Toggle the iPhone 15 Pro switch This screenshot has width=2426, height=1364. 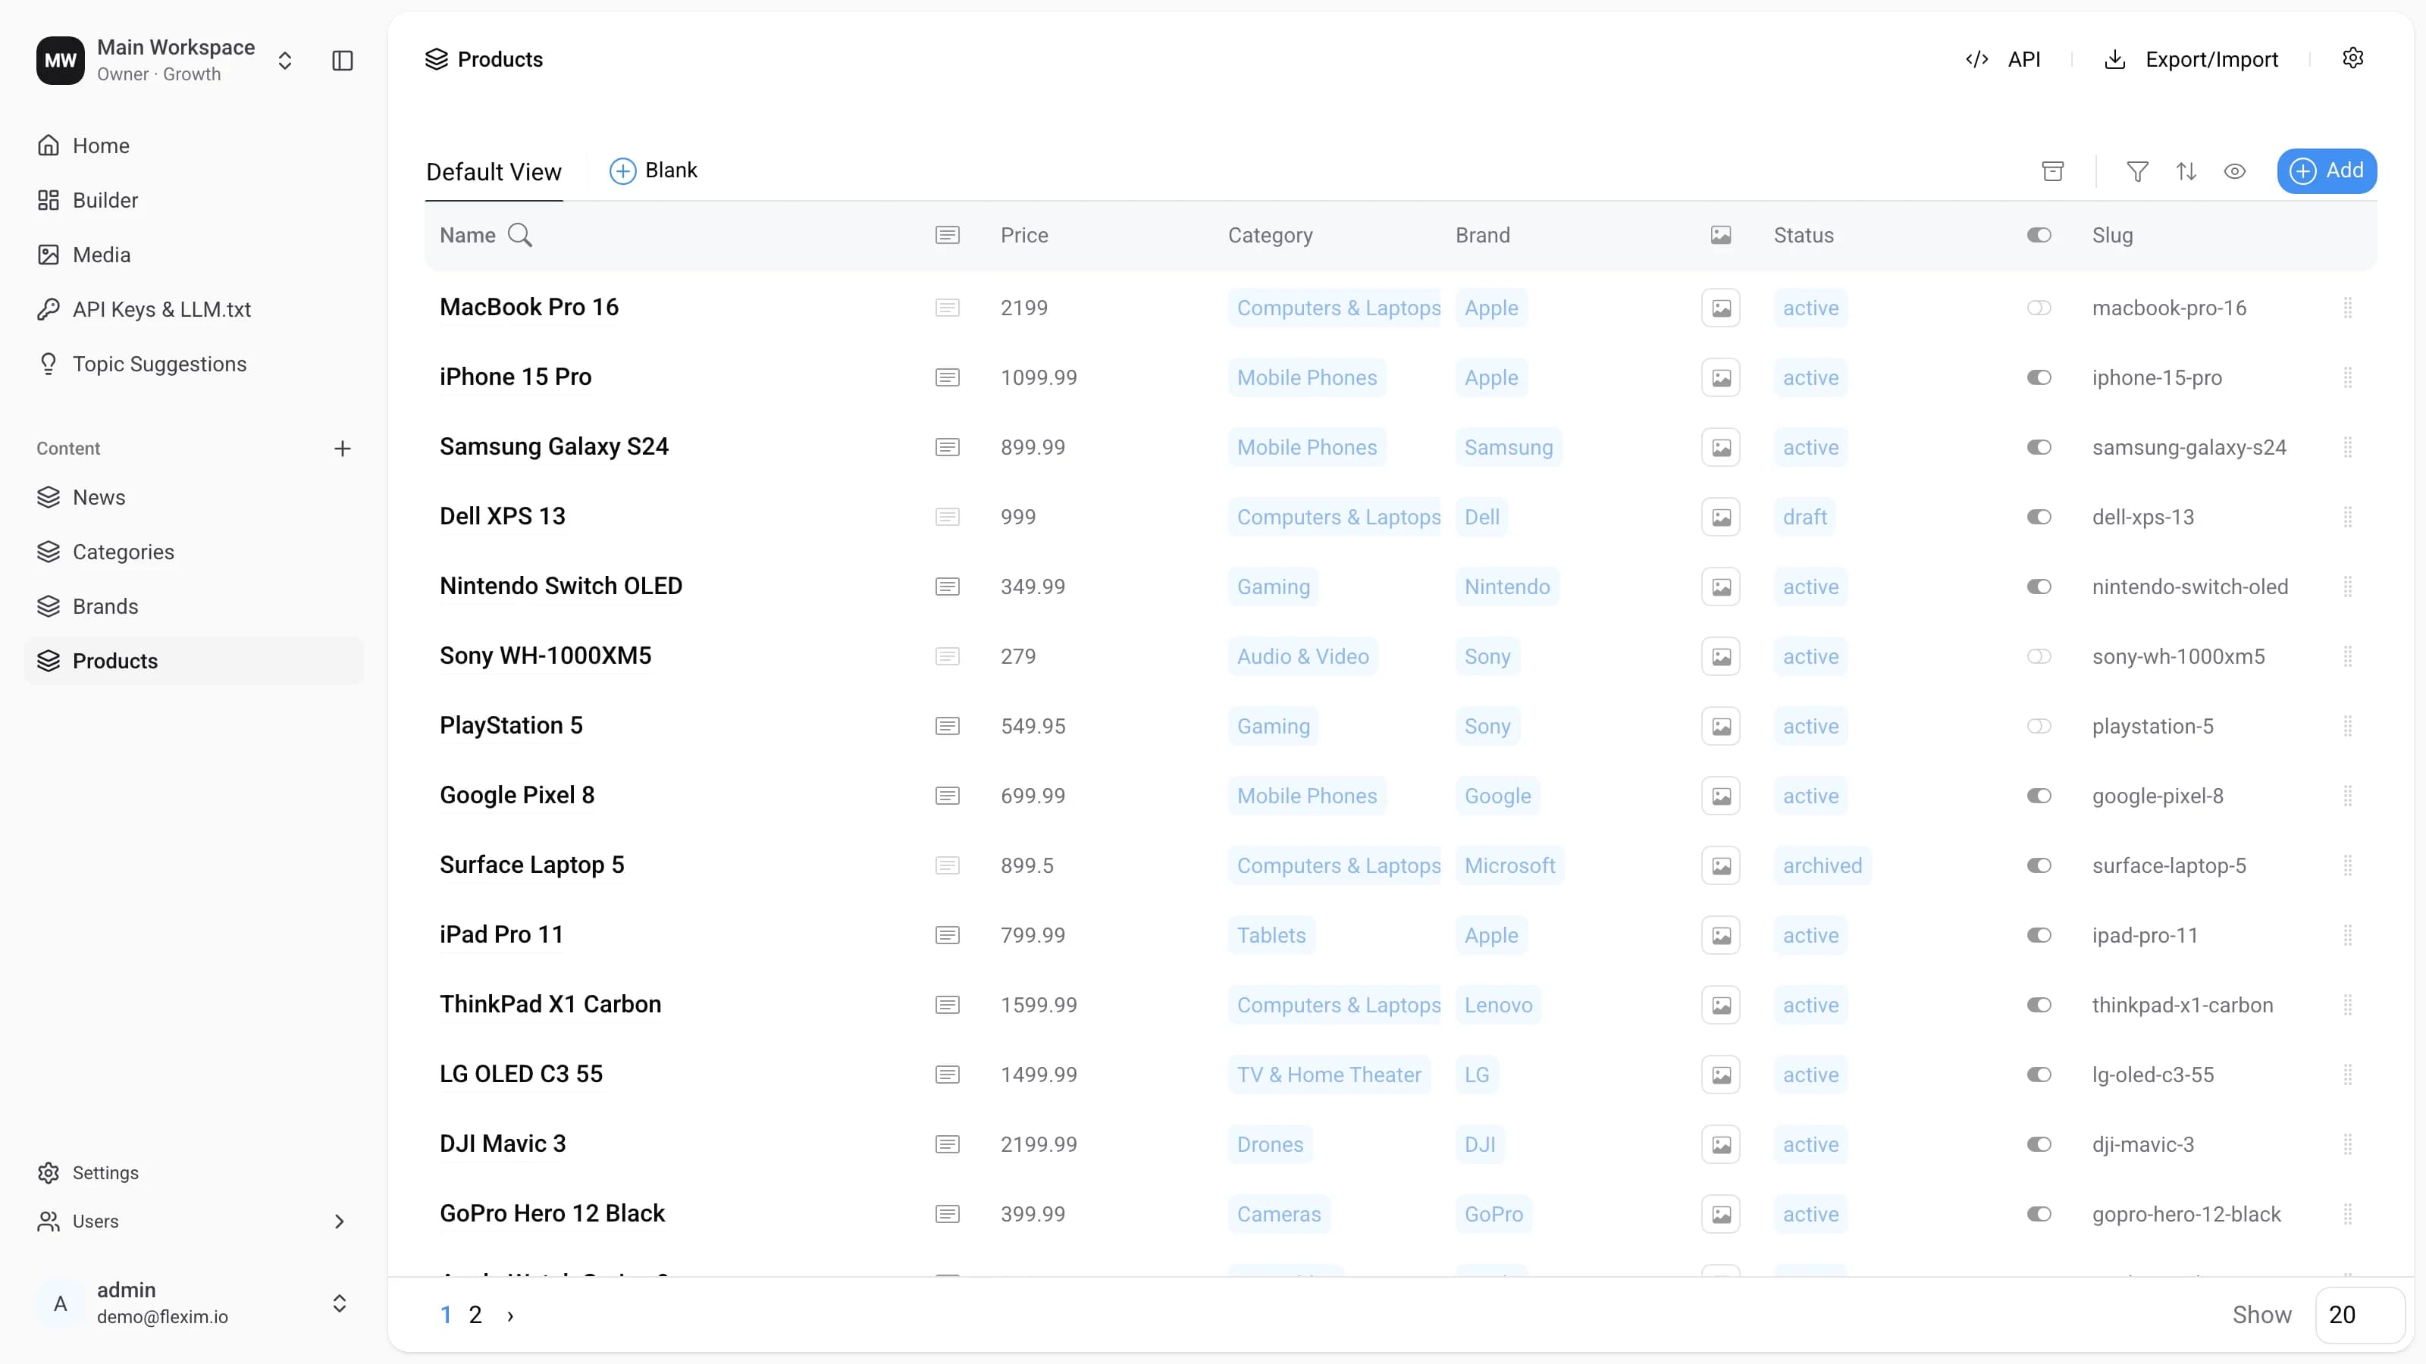pos(2039,377)
